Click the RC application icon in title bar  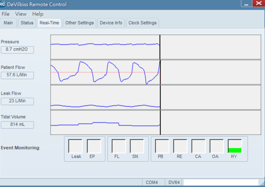point(2,4)
